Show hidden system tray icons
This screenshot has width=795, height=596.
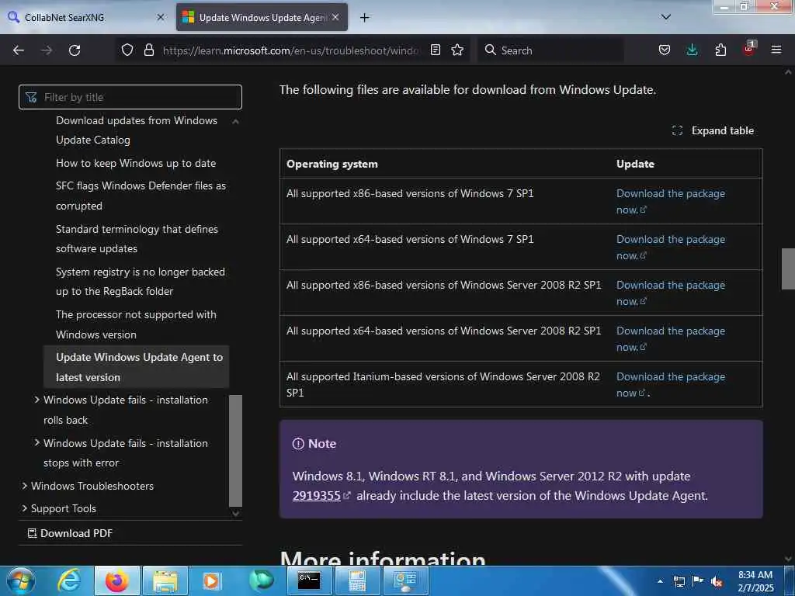pos(660,581)
